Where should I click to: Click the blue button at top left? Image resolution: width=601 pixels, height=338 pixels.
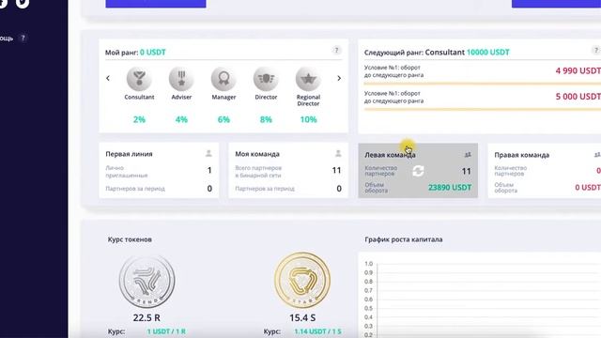click(156, 4)
